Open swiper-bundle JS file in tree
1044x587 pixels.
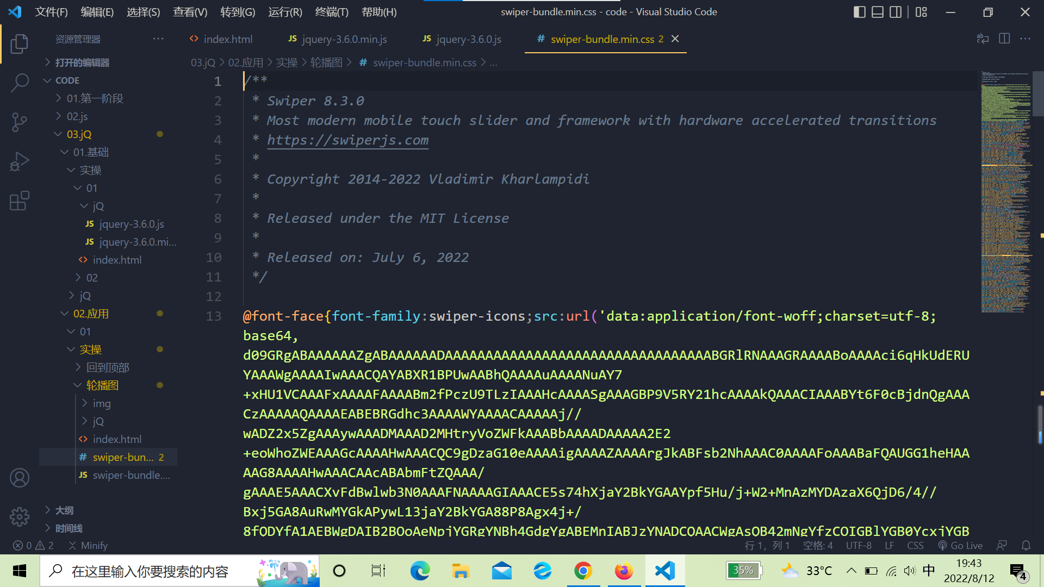click(131, 475)
